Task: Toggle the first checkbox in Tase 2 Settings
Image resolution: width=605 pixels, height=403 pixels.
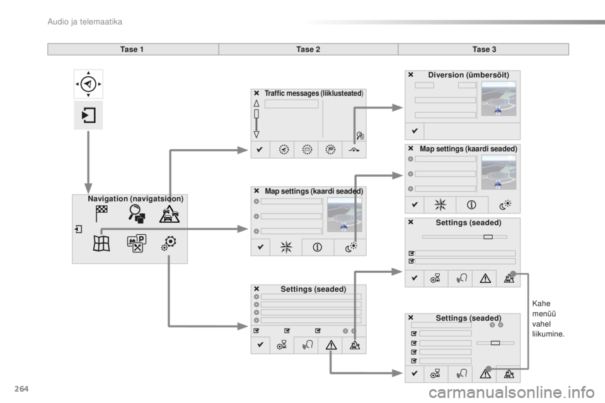Action: [x=256, y=331]
